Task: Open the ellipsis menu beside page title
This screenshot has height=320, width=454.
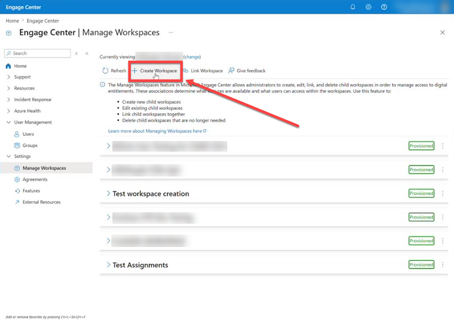Action: 171,32
